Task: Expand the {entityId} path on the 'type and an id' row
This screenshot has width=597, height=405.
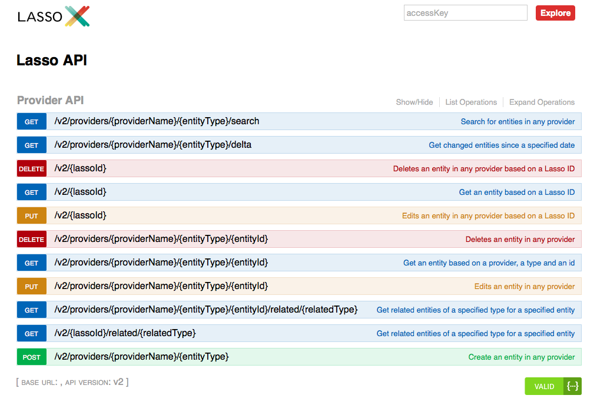Action: click(x=161, y=263)
